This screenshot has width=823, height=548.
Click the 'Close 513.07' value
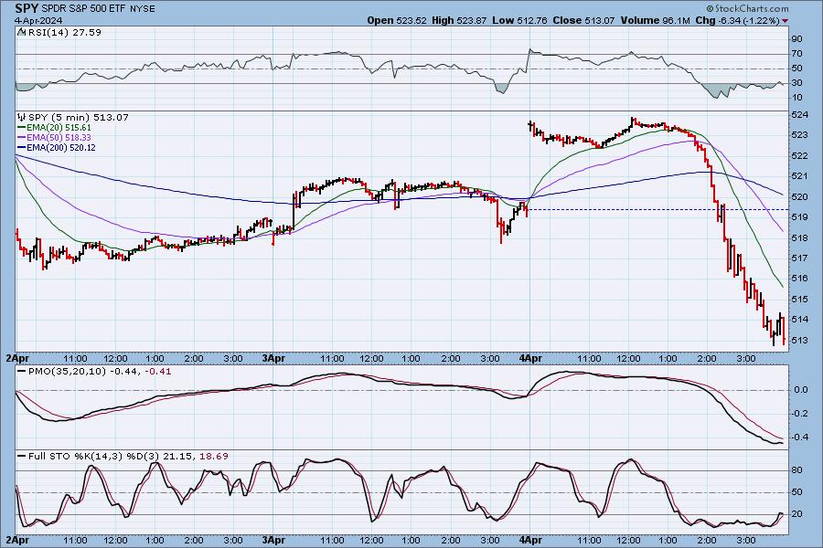coord(583,20)
